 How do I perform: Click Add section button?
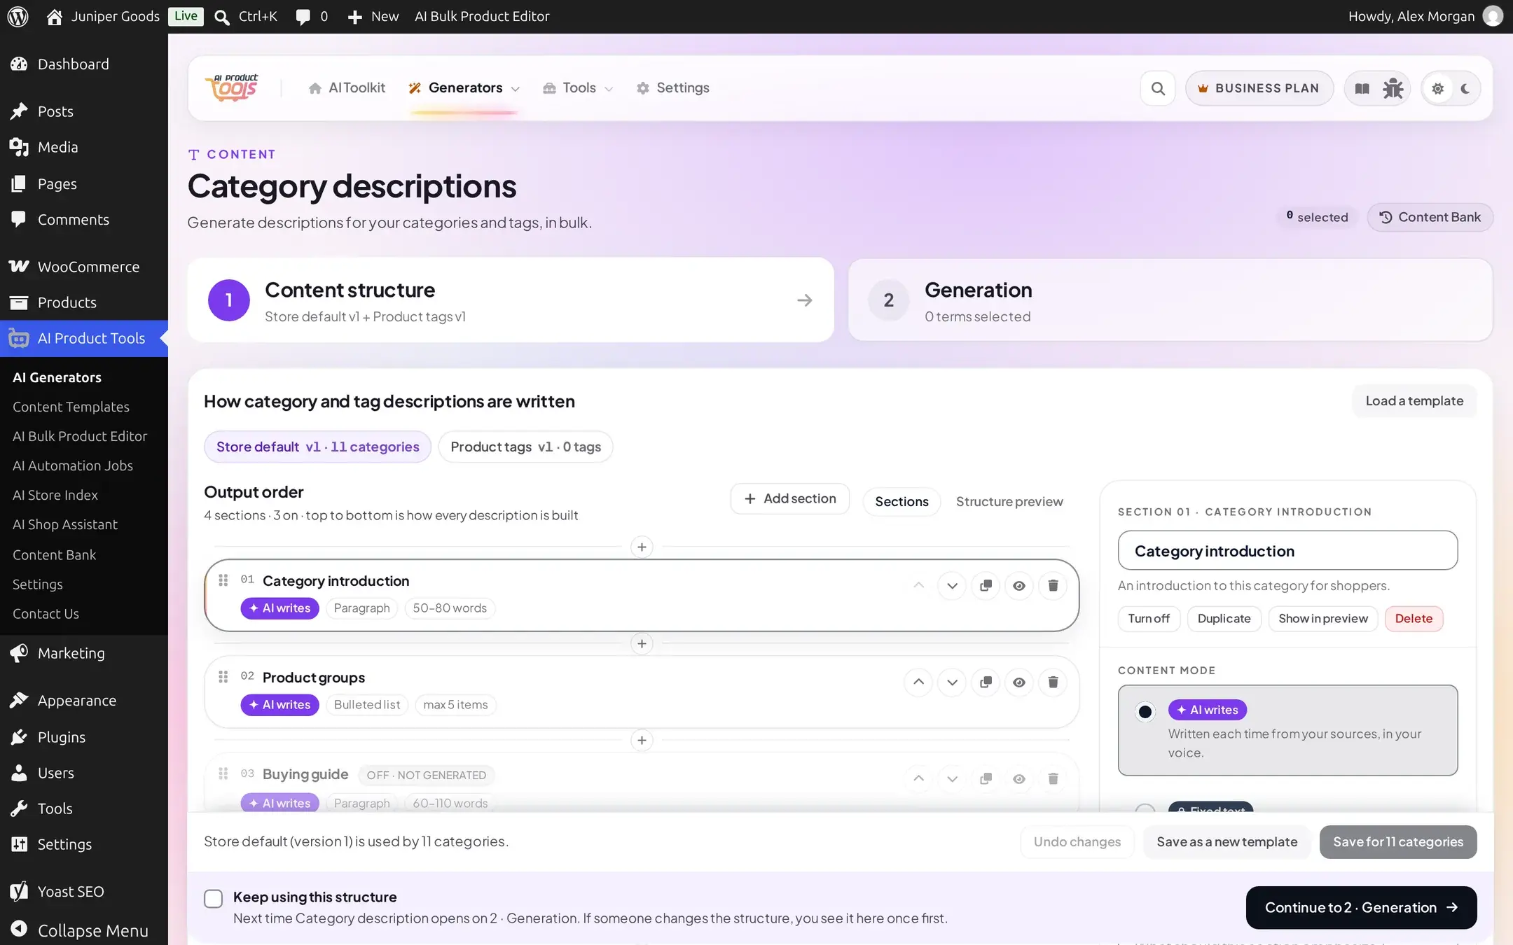789,498
